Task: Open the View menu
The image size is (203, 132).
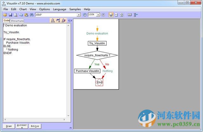Action: coord(33,9)
